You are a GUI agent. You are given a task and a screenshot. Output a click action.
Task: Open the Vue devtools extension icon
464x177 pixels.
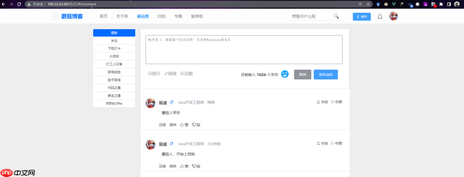click(x=394, y=4)
